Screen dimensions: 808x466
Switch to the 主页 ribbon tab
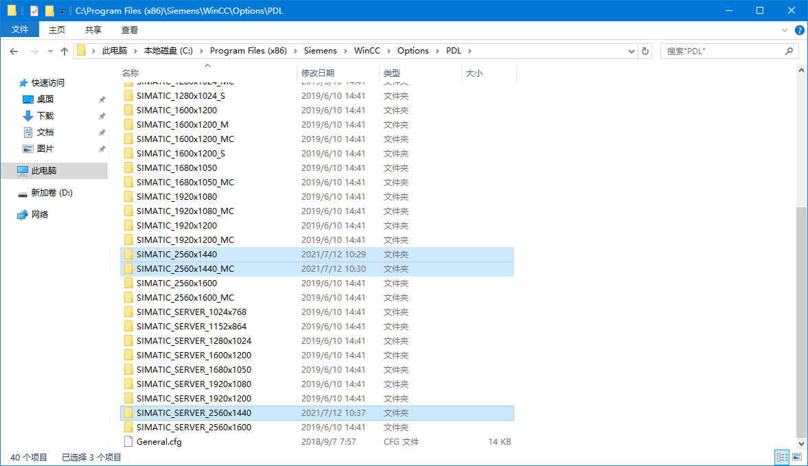point(57,30)
